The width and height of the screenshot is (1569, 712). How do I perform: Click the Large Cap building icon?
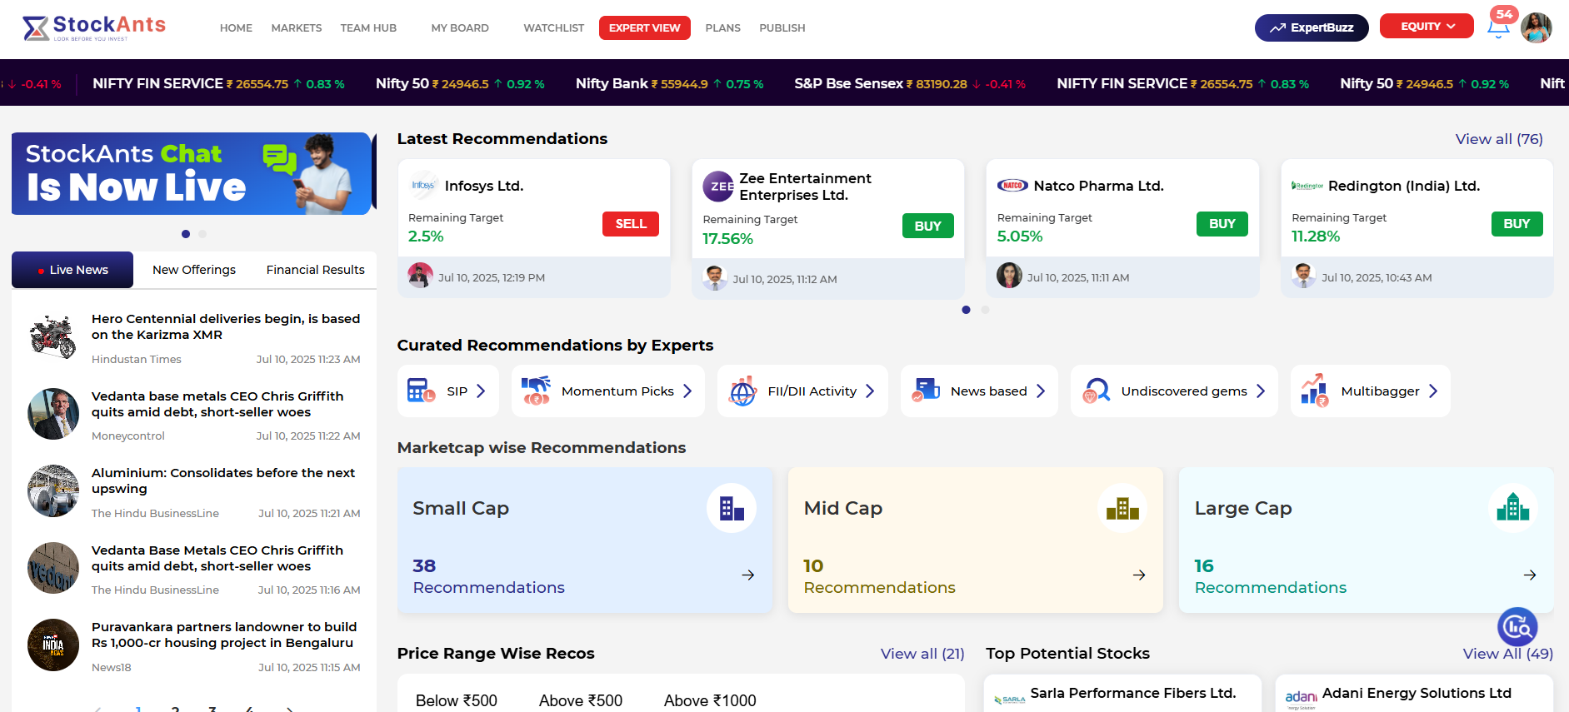1513,508
